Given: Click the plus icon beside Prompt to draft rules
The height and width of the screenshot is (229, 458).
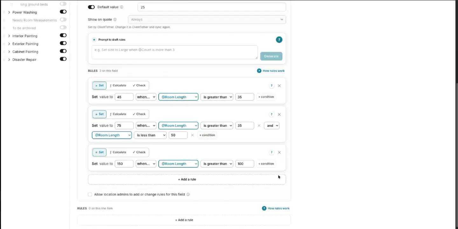Looking at the screenshot, I should pos(94,40).
